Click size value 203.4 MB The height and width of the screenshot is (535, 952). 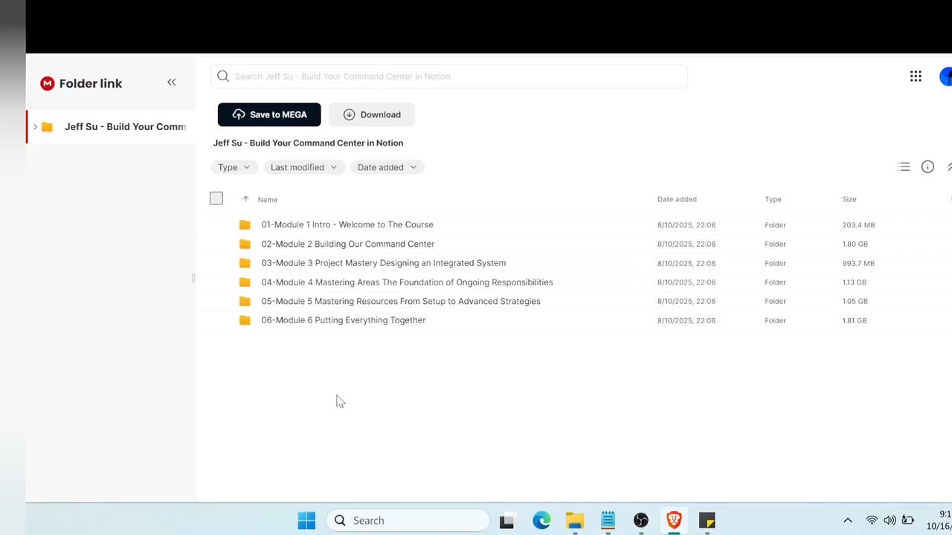click(858, 225)
